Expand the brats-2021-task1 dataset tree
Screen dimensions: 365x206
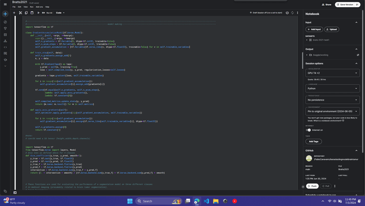(x=307, y=40)
